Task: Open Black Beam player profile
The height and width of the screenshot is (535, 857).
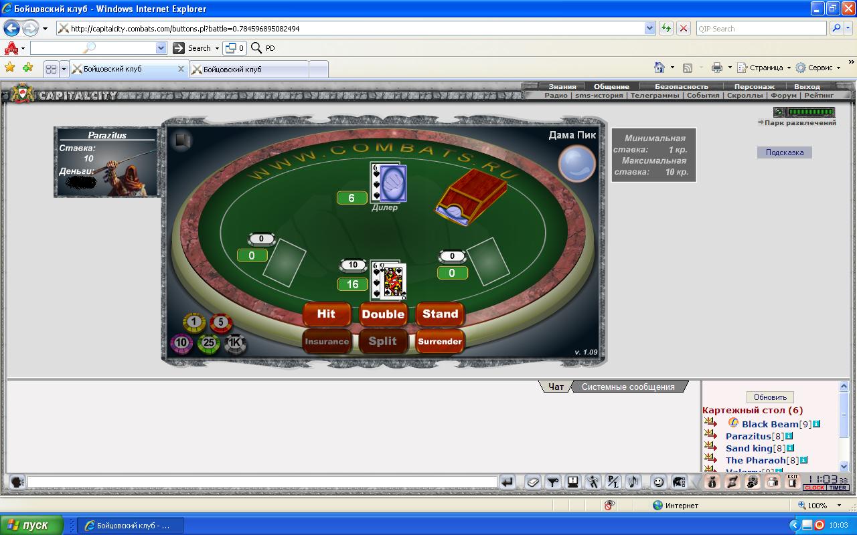Action: 770,424
